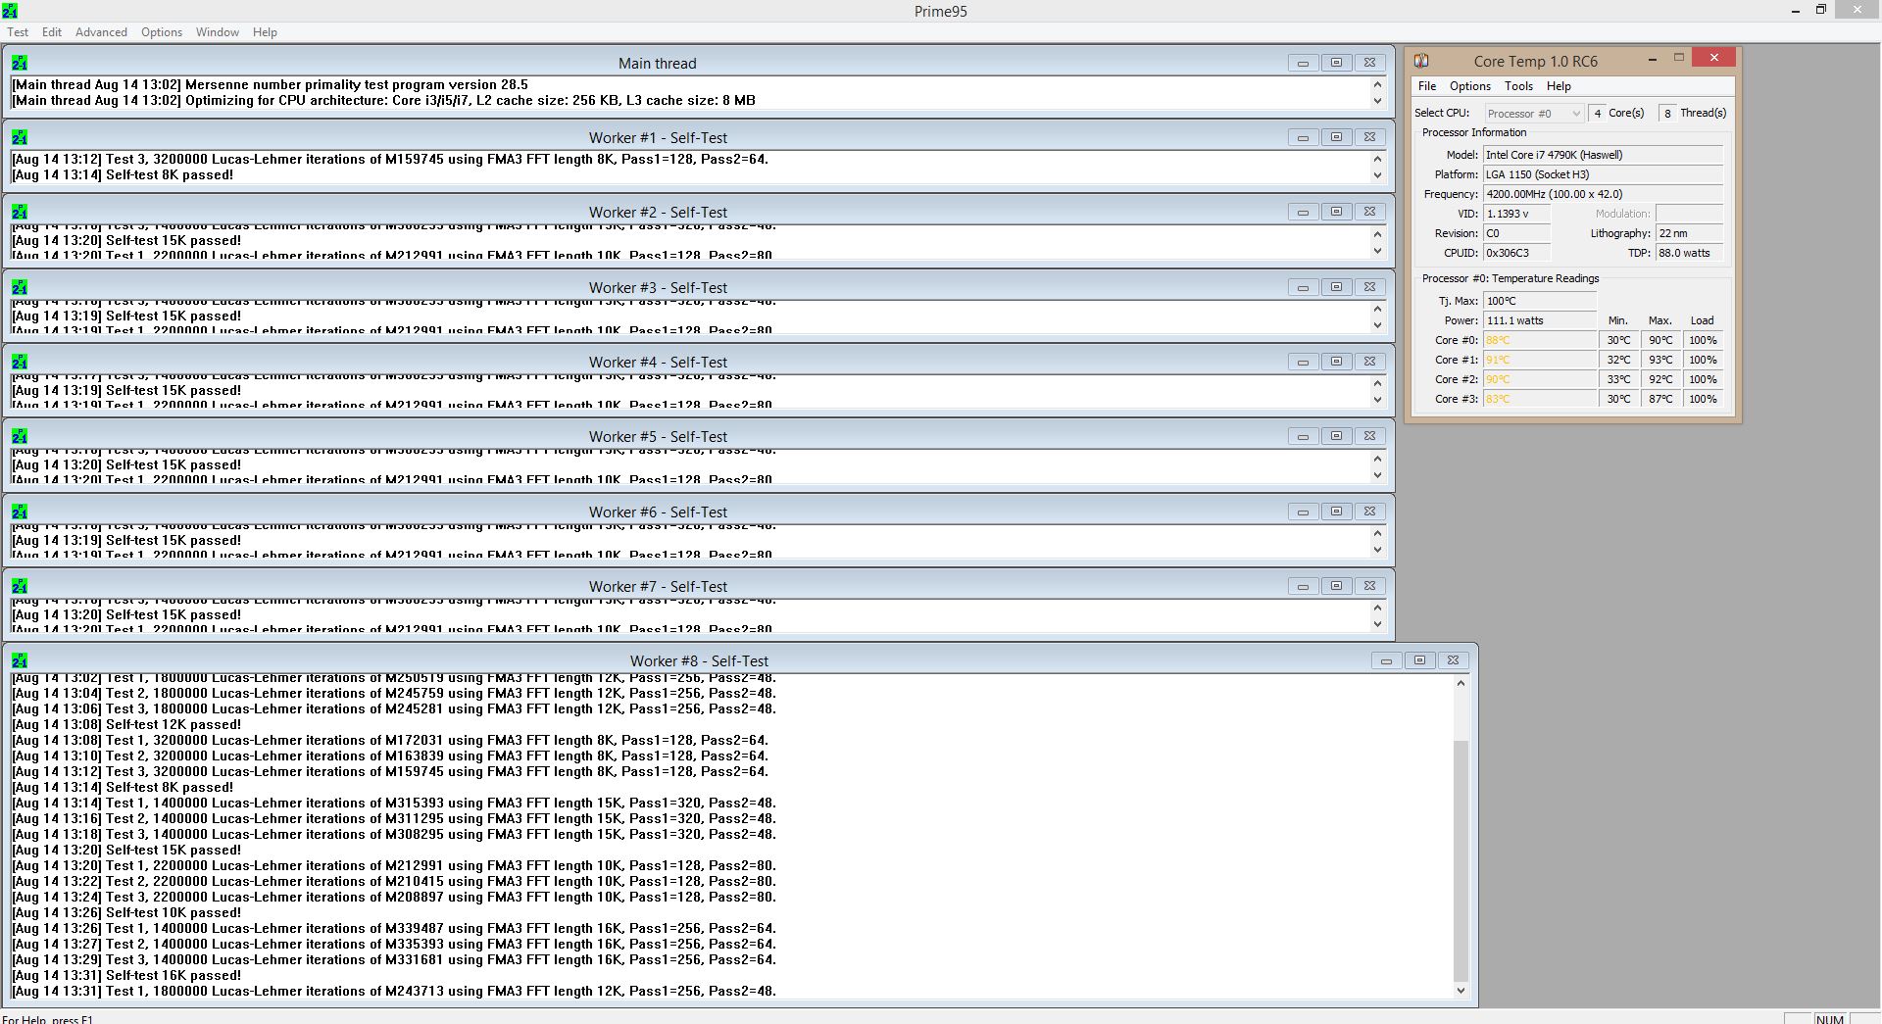
Task: Click Core #2 load value 100%
Action: pyautogui.click(x=1704, y=379)
